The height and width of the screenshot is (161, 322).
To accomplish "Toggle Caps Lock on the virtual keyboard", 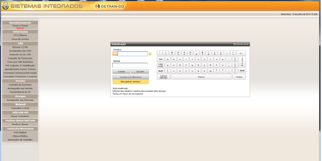I will (x=160, y=65).
